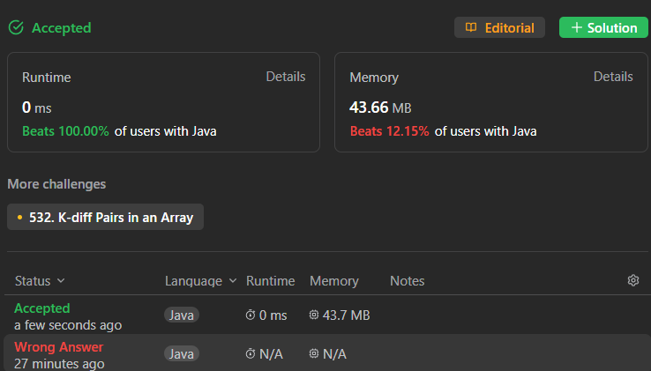Image resolution: width=651 pixels, height=371 pixels.
Task: Click the stopwatch icon beside 0 ms
Action: pyautogui.click(x=251, y=315)
